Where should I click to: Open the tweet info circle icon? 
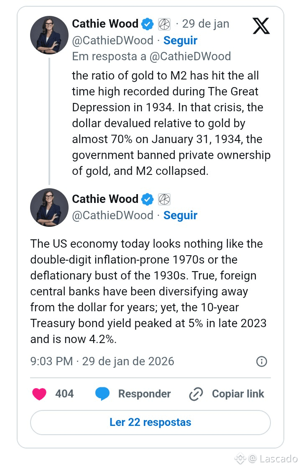261,361
